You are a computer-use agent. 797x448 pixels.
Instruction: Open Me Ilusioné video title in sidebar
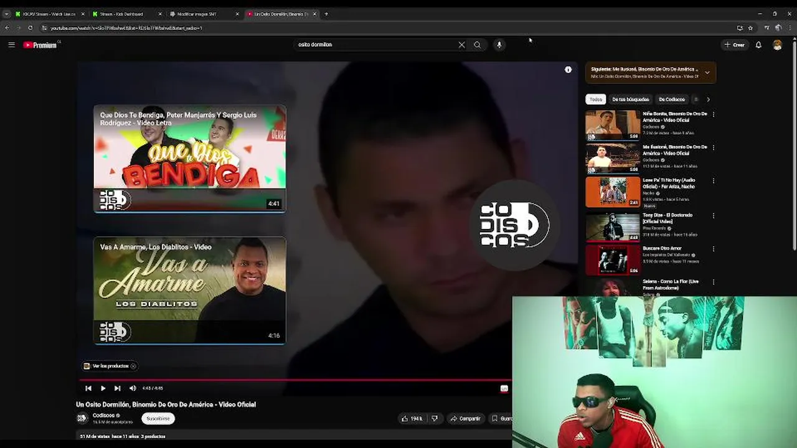[x=674, y=150]
